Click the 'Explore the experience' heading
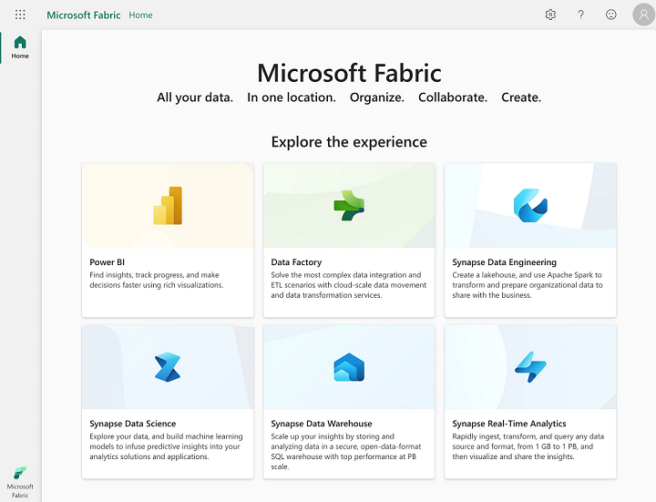The image size is (656, 502). [x=349, y=142]
